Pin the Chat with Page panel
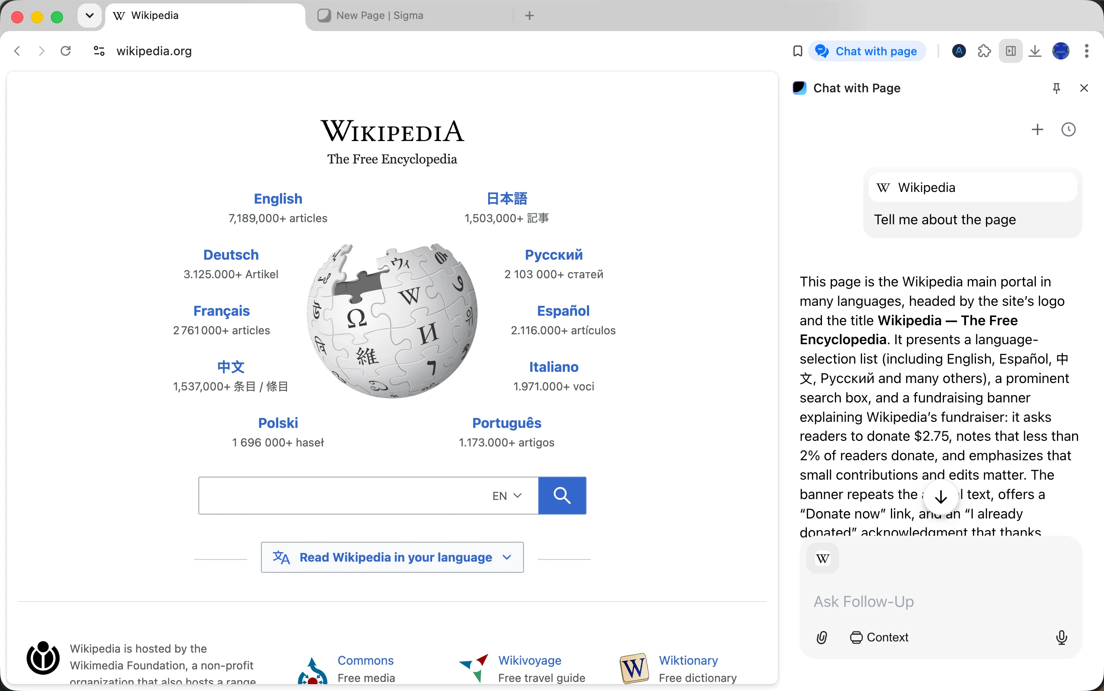The height and width of the screenshot is (691, 1104). click(x=1056, y=88)
